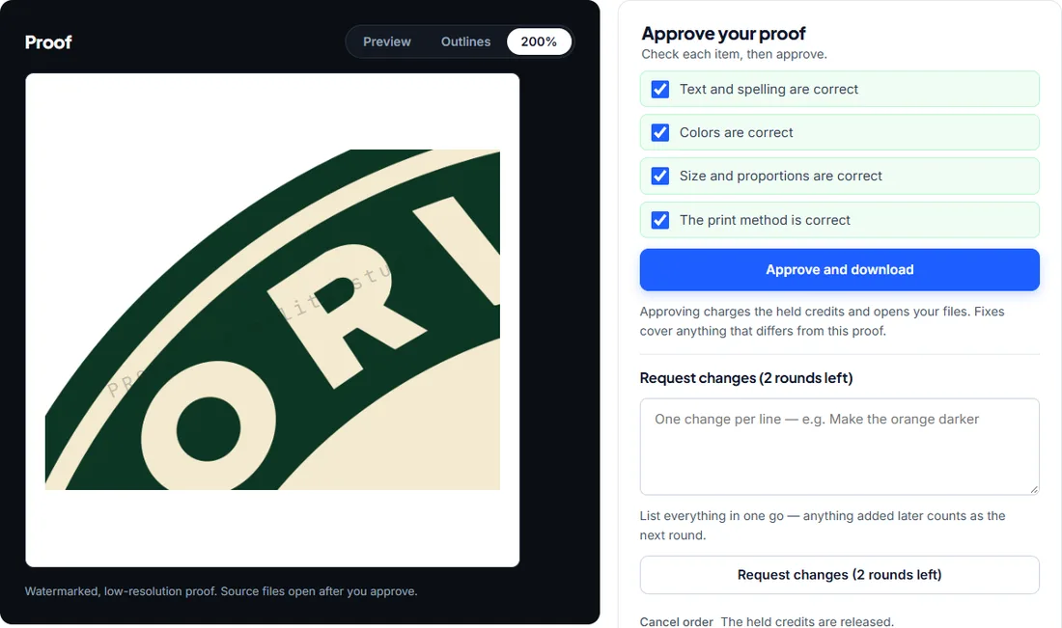Click the Cancel order link
Viewport: 1062px width, 628px height.
pos(676,621)
